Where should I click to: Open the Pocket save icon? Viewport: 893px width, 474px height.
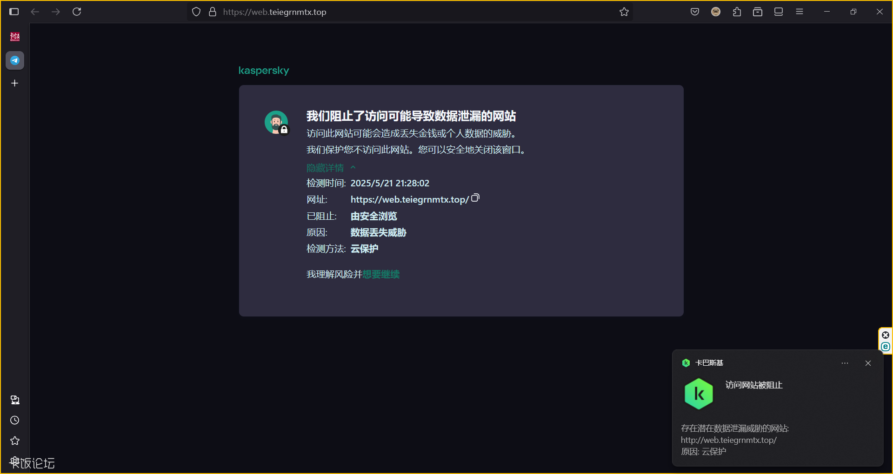[x=695, y=12]
